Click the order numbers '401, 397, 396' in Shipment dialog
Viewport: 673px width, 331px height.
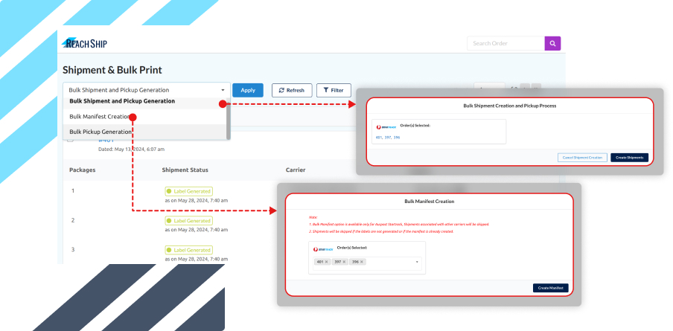point(388,137)
